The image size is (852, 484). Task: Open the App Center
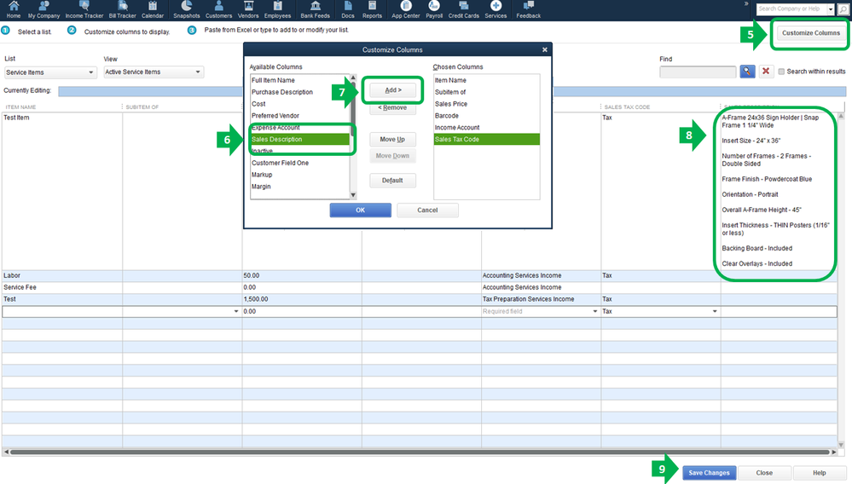[x=406, y=9]
